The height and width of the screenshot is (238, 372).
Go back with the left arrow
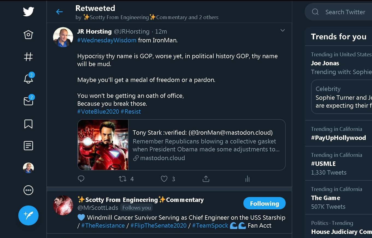pos(59,12)
